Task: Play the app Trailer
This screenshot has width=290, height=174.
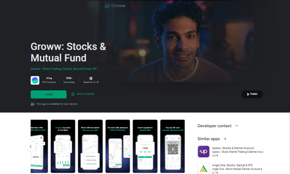Action: point(252,94)
